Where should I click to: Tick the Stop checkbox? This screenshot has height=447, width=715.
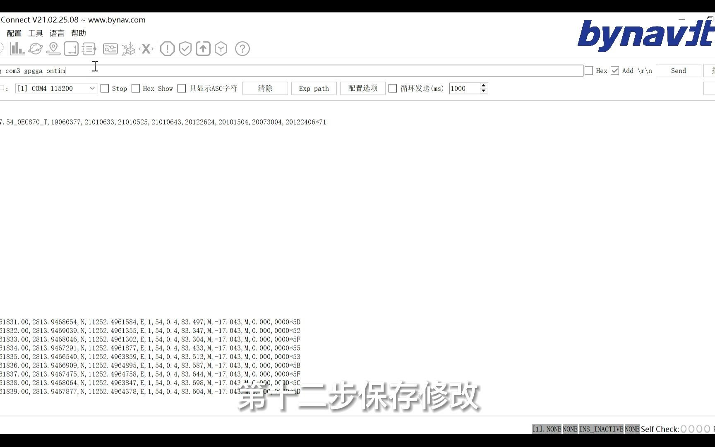pos(105,89)
